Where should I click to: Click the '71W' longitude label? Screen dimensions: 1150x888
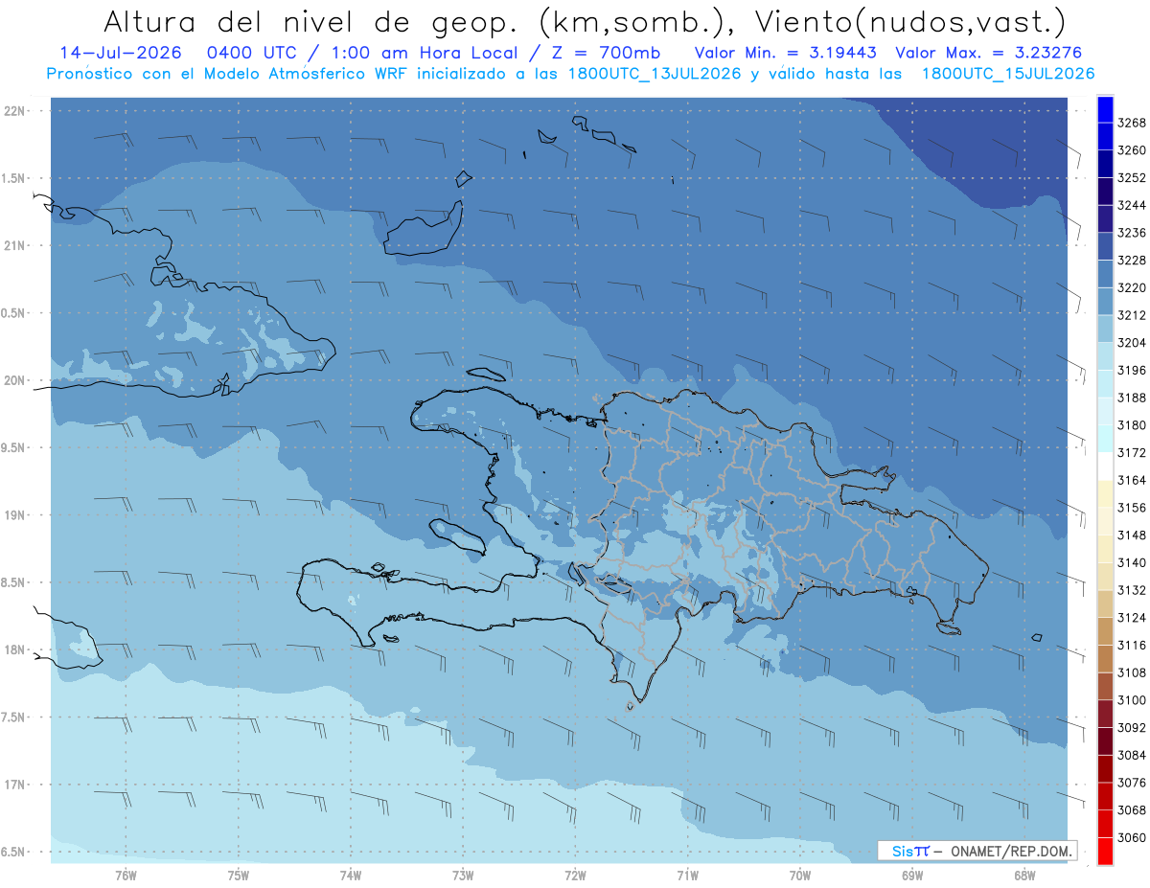pos(687,876)
